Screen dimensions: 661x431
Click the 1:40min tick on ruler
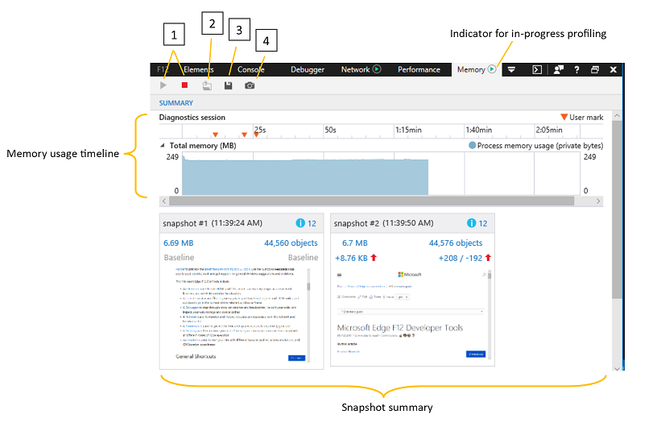(478, 130)
